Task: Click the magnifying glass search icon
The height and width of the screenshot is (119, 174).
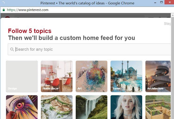Action: [x=12, y=49]
